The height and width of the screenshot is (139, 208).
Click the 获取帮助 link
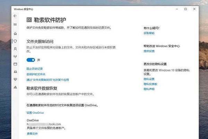[149, 33]
